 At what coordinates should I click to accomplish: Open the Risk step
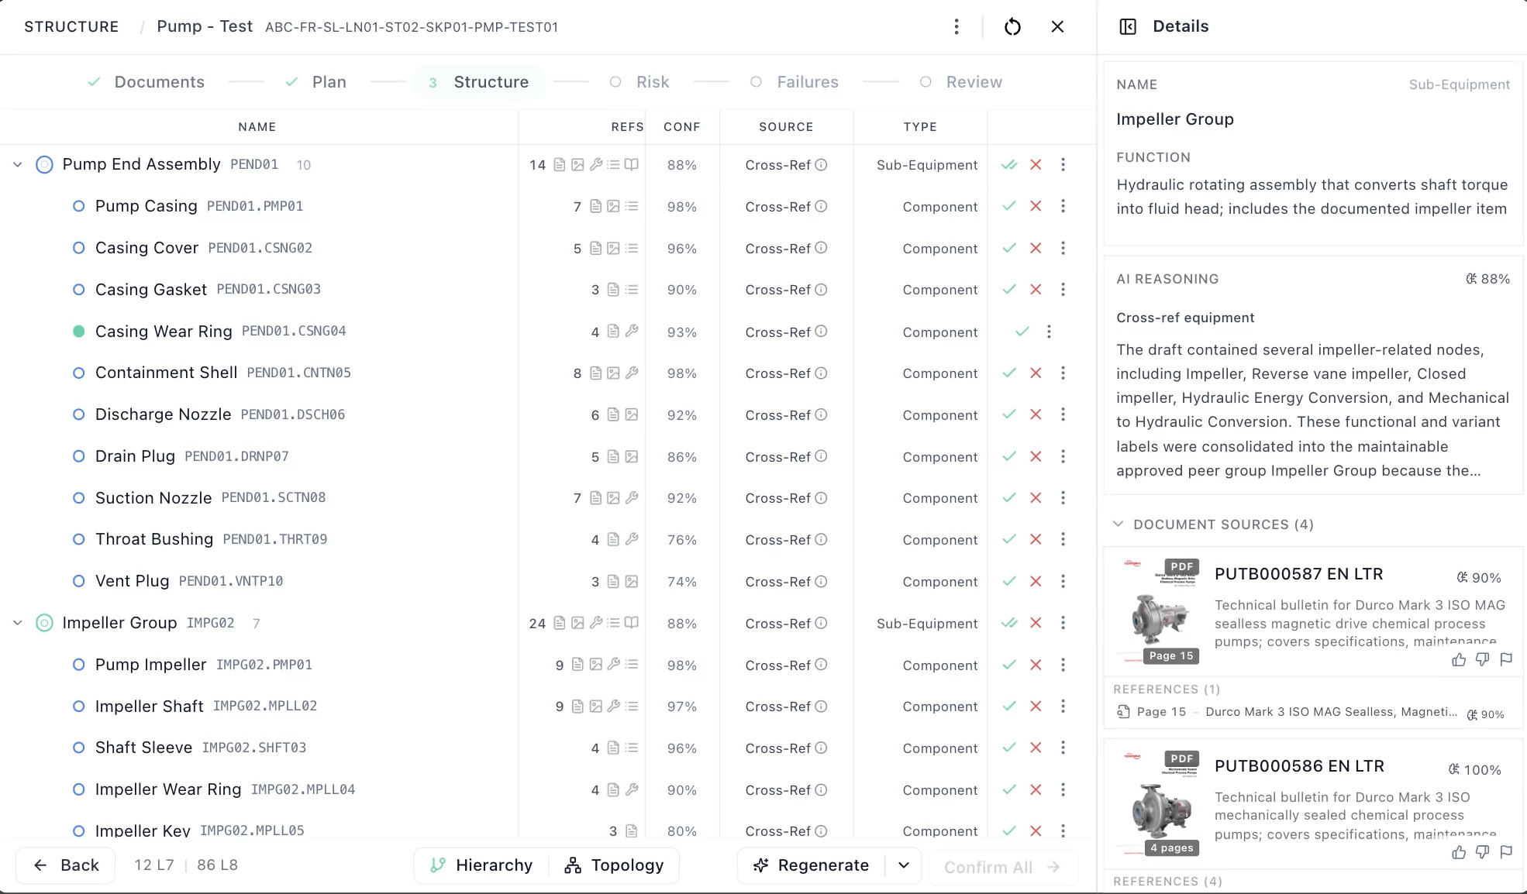coord(639,82)
